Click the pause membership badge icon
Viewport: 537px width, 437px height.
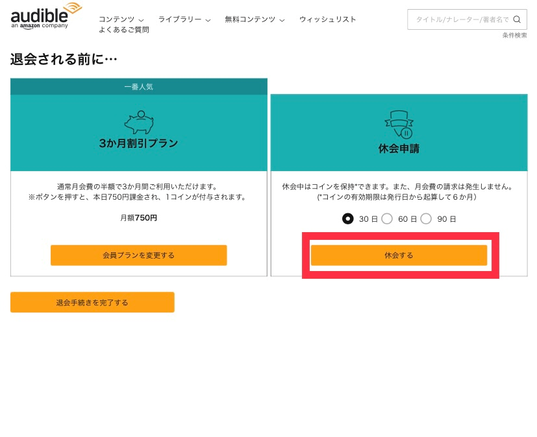pos(399,124)
